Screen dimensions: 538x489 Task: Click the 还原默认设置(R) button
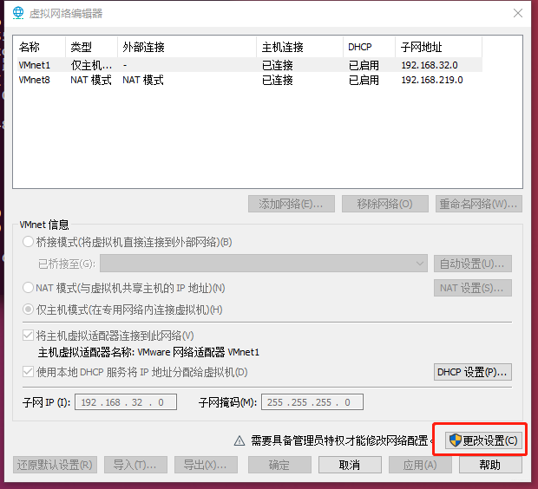tap(55, 465)
